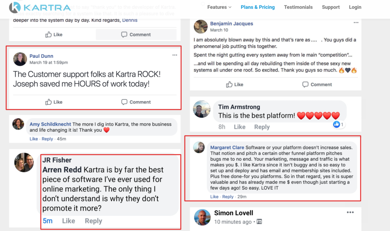Open options menu on Benjamin Jacques' post

356,23
